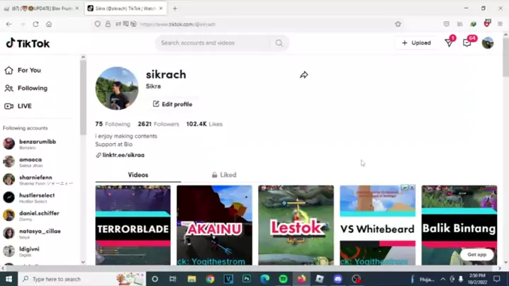Share the sikrach profile

click(x=303, y=75)
